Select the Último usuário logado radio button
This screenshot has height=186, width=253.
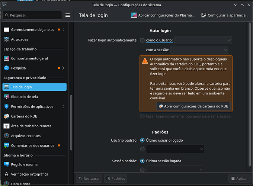pyautogui.click(x=142, y=140)
